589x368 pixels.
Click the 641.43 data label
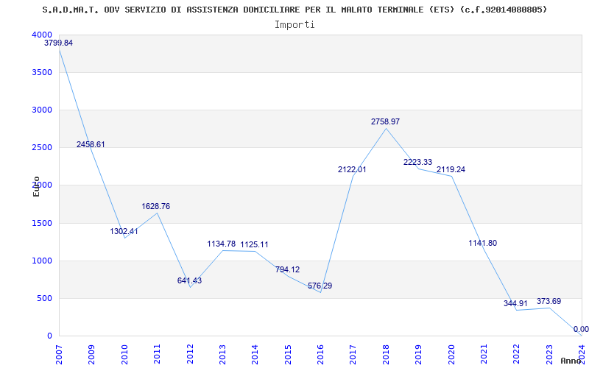[x=189, y=280]
